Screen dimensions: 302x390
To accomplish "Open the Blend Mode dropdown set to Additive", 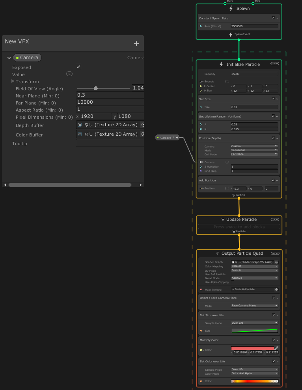I will click(254, 278).
